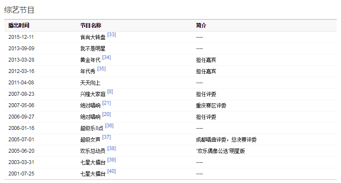Click the 播出时间 column header
Image resolution: width=341 pixels, height=183 pixels.
19,26
